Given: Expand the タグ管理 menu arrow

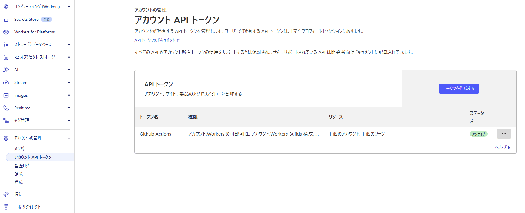Looking at the screenshot, I should [69, 121].
